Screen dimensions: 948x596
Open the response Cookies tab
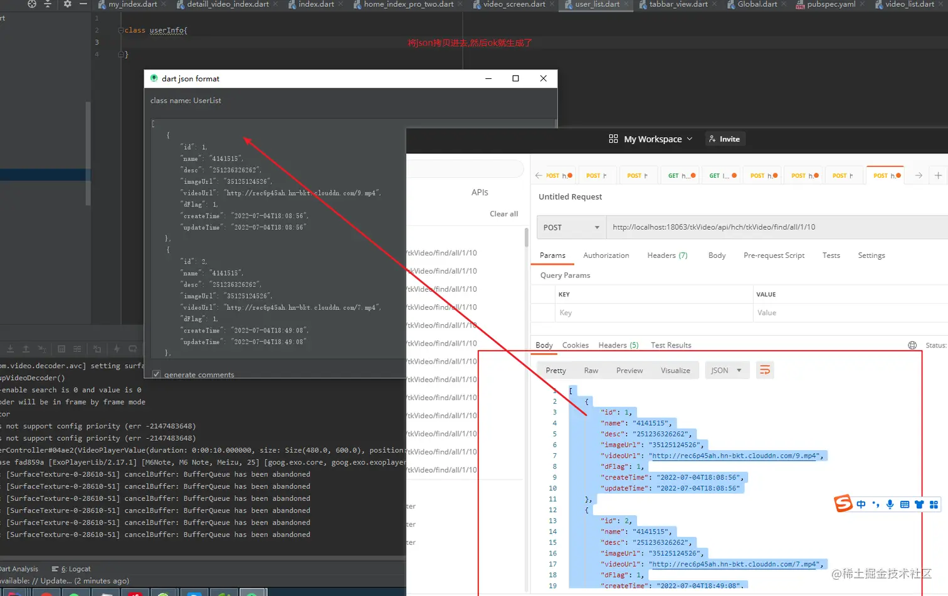(x=575, y=345)
